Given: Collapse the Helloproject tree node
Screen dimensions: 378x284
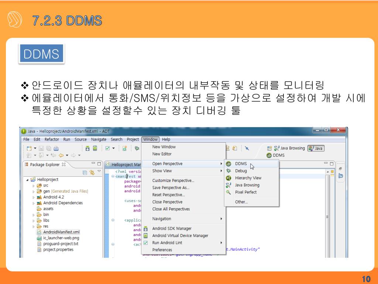Looking at the screenshot, I should point(27,180).
